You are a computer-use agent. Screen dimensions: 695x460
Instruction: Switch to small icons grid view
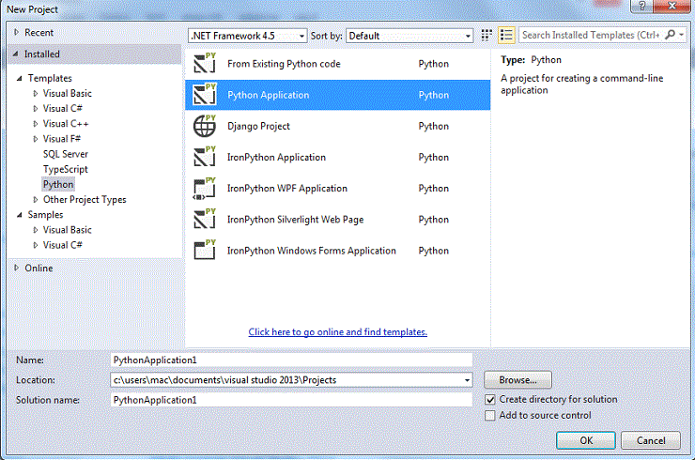pyautogui.click(x=486, y=36)
